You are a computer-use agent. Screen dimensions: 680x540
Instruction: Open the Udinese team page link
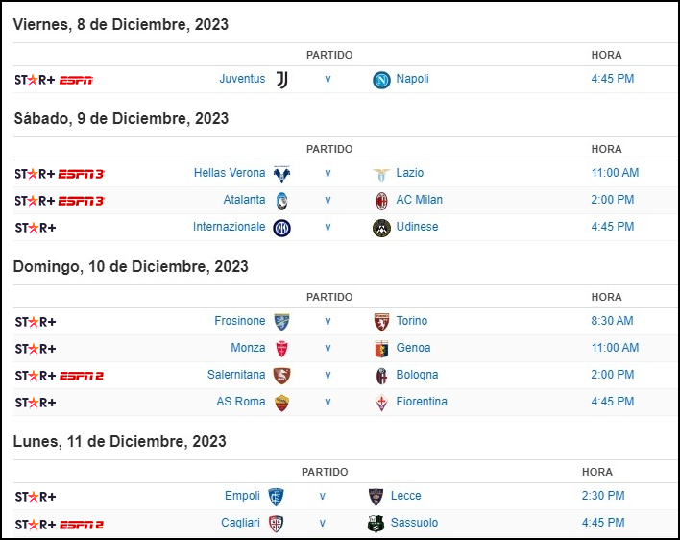pyautogui.click(x=417, y=227)
